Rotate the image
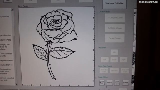This screenshot has height=90, width=160. click(x=125, y=82)
